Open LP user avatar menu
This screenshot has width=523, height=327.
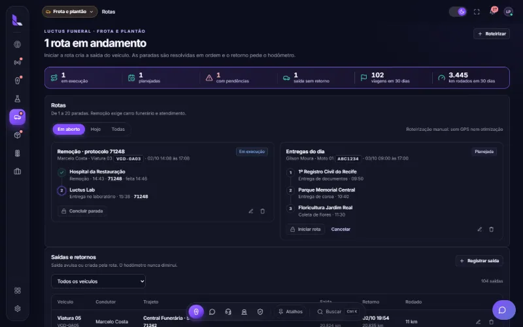509,12
